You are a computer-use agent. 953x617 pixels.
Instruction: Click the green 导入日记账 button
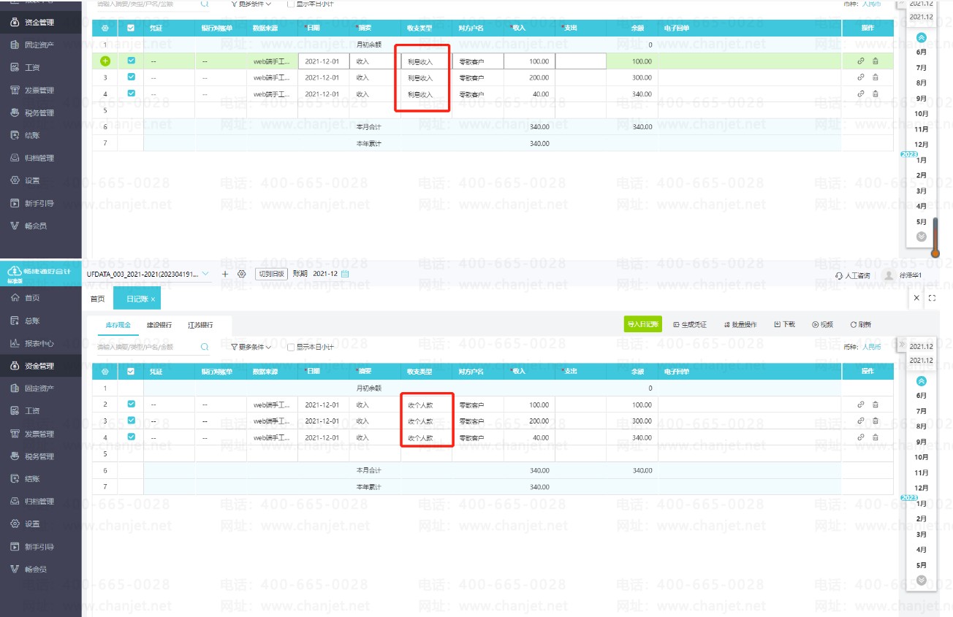pos(642,324)
